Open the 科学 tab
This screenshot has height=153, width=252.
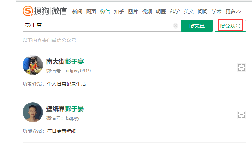(x=175, y=11)
